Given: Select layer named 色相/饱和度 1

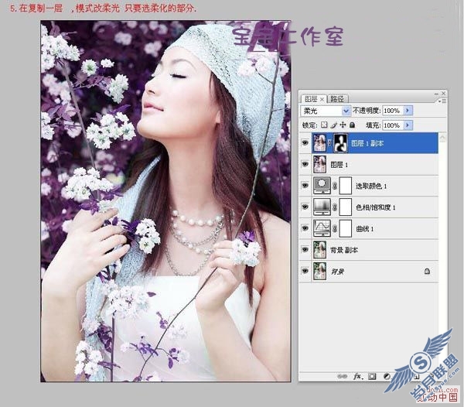Looking at the screenshot, I should click(376, 207).
